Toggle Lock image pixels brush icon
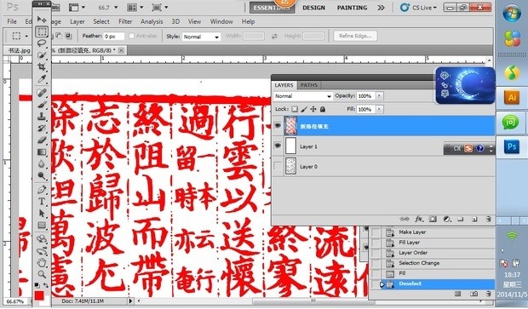The image size is (528, 309). pyautogui.click(x=304, y=109)
